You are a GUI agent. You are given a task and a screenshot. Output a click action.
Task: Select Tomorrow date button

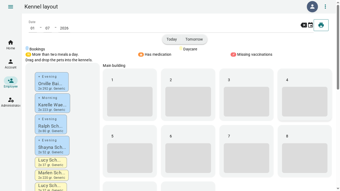pos(194,39)
